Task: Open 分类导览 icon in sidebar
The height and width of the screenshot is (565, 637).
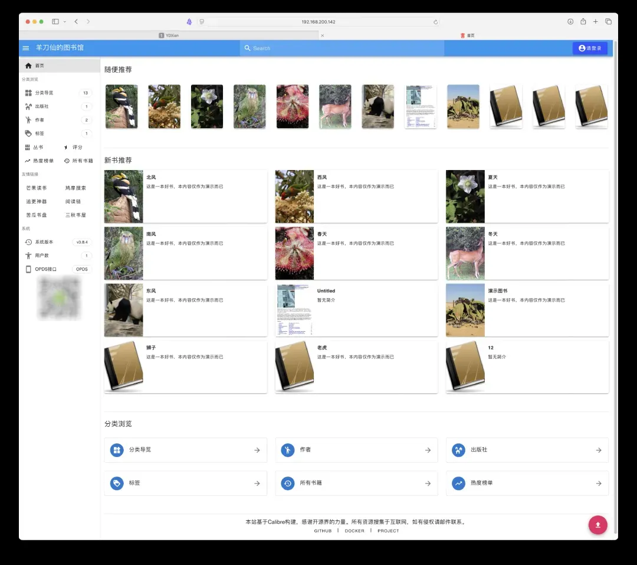Action: point(28,93)
